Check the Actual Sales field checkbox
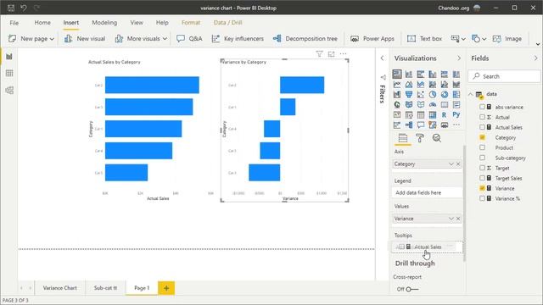The height and width of the screenshot is (305, 543). tap(482, 127)
